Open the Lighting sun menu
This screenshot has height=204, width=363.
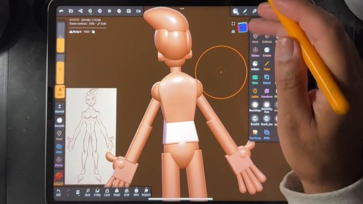click(109, 11)
